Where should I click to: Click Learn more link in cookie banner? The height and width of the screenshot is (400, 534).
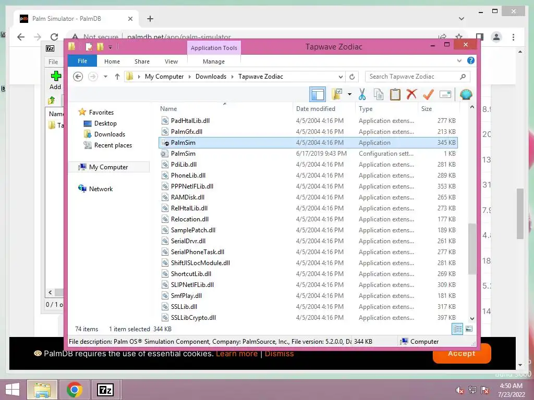tap(237, 354)
